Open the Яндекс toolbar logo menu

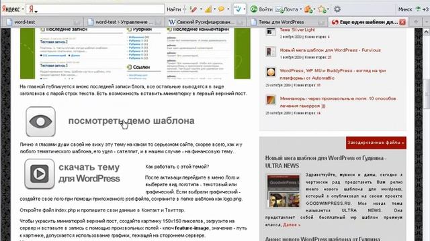pos(13,9)
